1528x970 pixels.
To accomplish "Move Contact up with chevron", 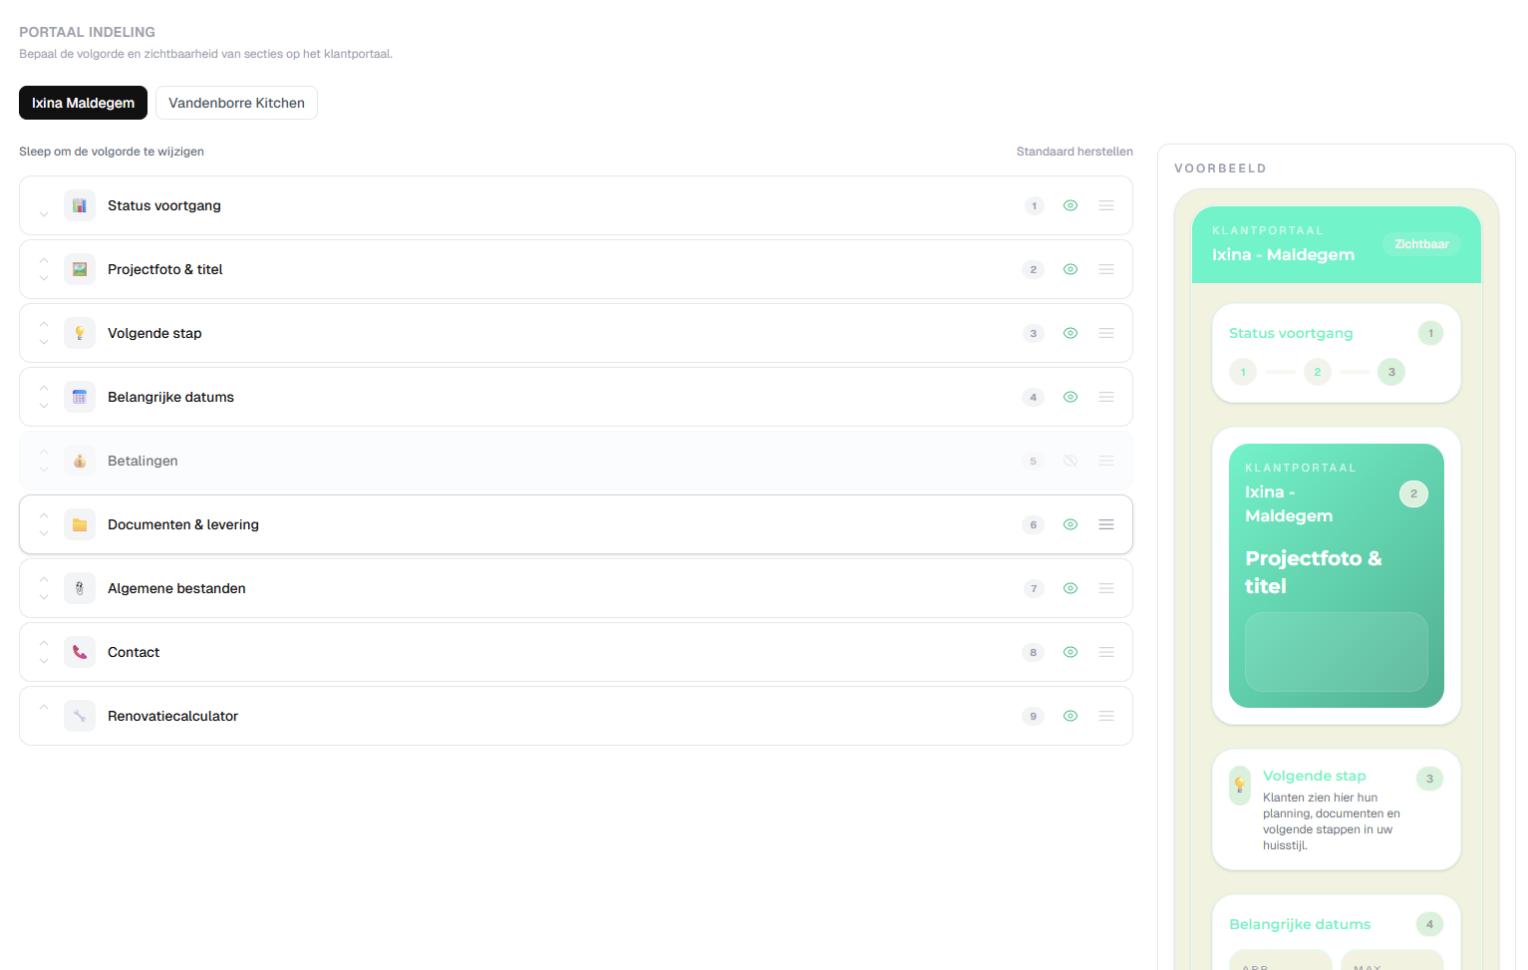I will [44, 643].
